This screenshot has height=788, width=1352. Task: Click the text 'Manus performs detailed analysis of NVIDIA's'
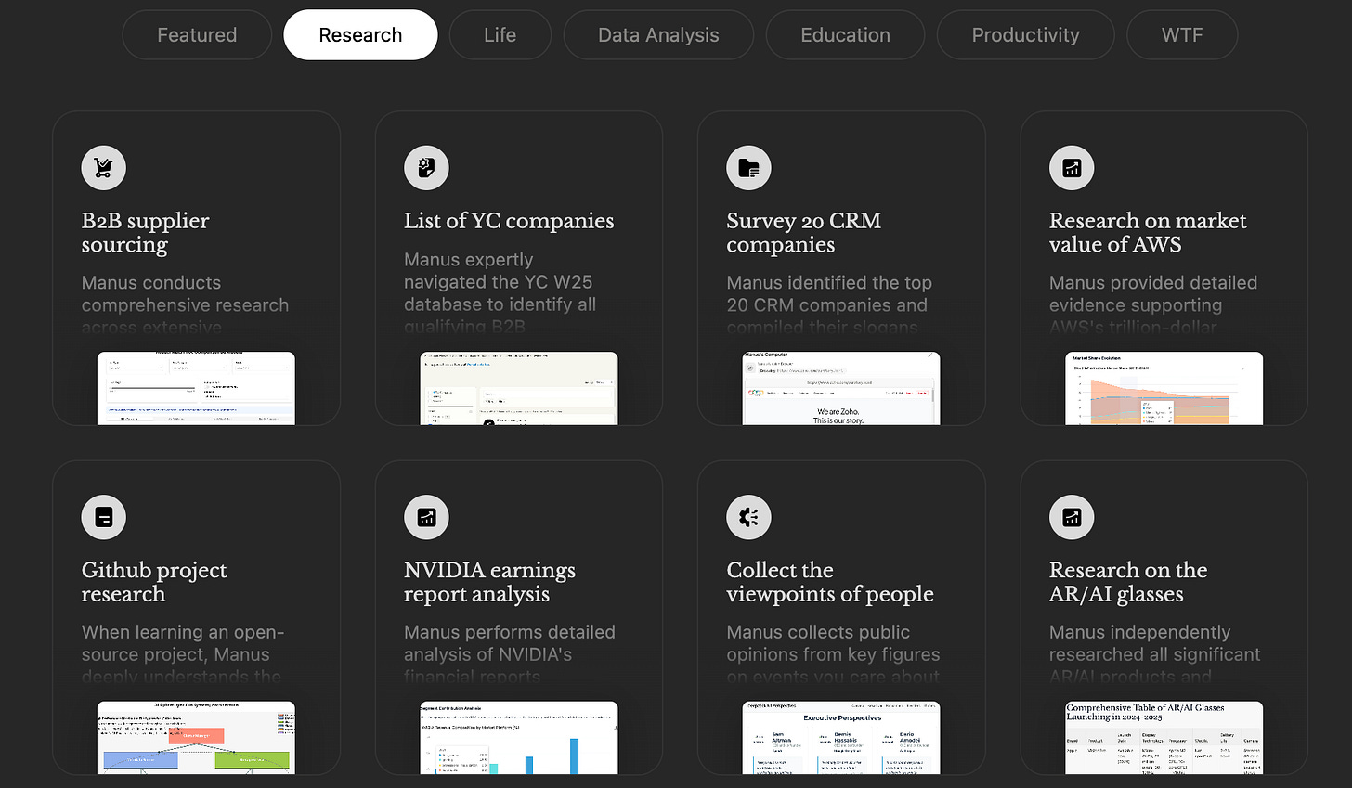click(510, 643)
